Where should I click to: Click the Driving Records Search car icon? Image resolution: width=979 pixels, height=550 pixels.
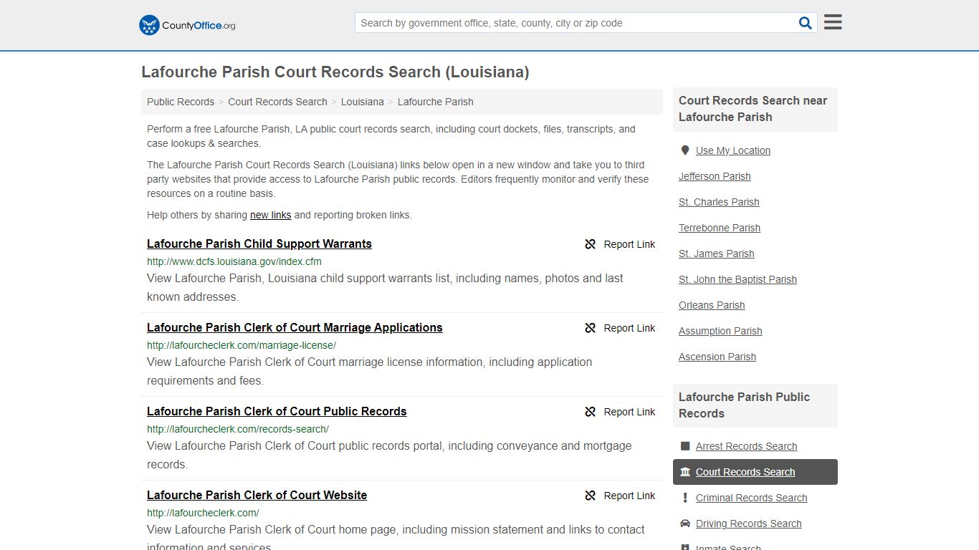tap(685, 524)
